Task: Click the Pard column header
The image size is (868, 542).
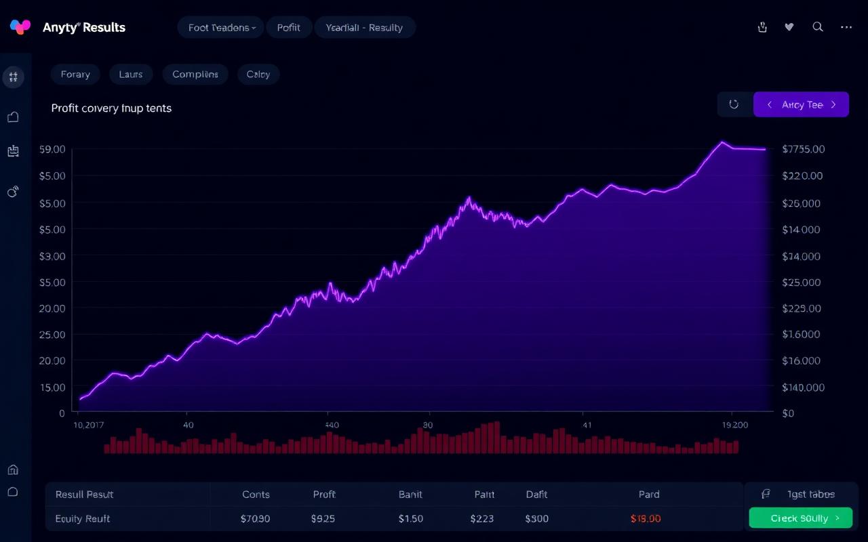Action: point(649,495)
